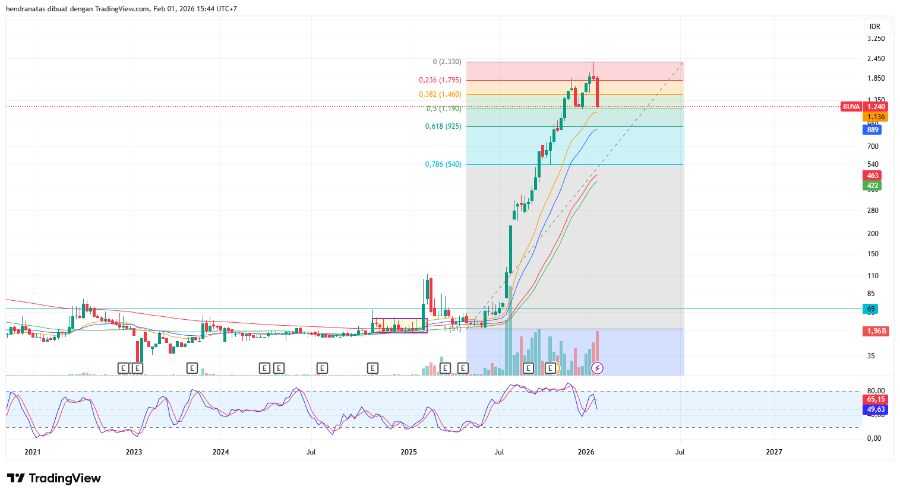Viewport: 900px width, 496px height.
Task: Click the blue 889 moving average label
Action: coord(872,130)
